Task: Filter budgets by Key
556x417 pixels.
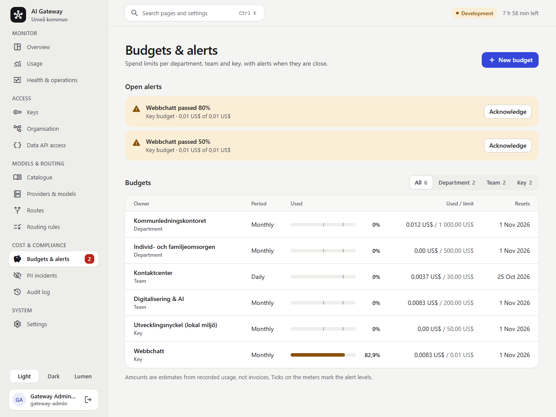Action: point(524,182)
